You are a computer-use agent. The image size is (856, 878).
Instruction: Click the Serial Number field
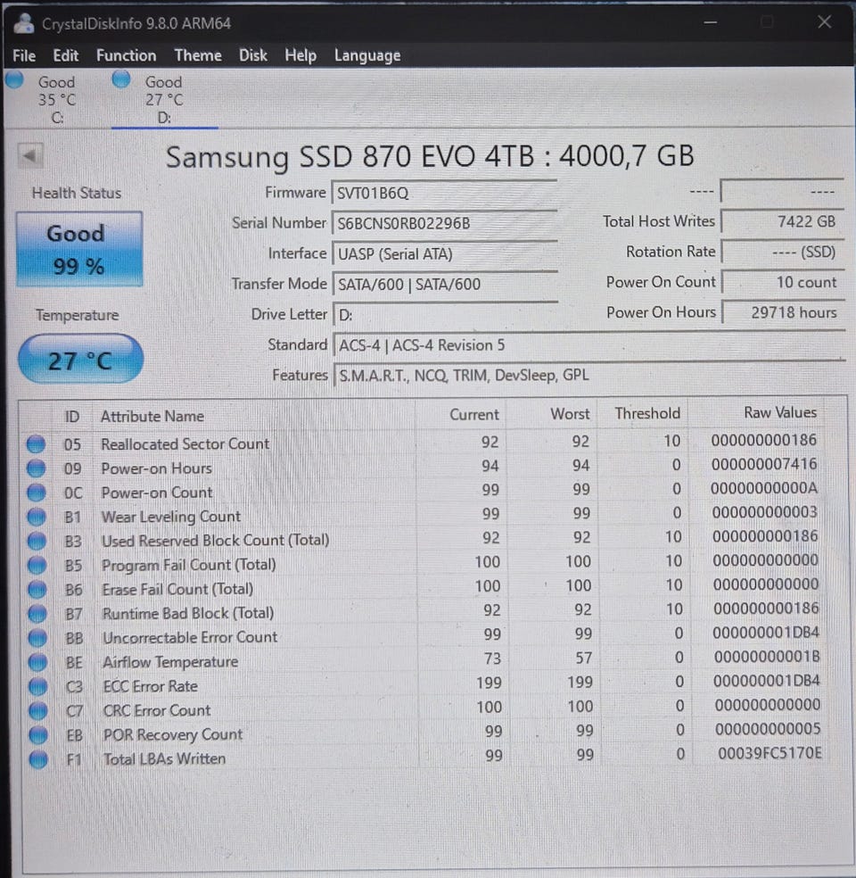pos(445,223)
